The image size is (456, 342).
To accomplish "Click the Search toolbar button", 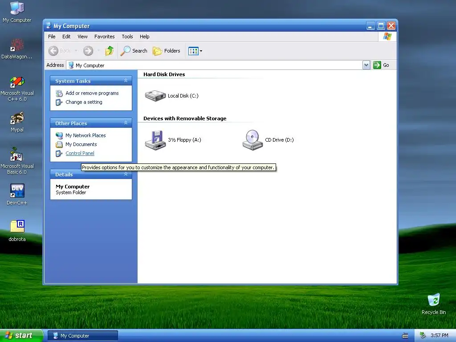I will (x=134, y=51).
